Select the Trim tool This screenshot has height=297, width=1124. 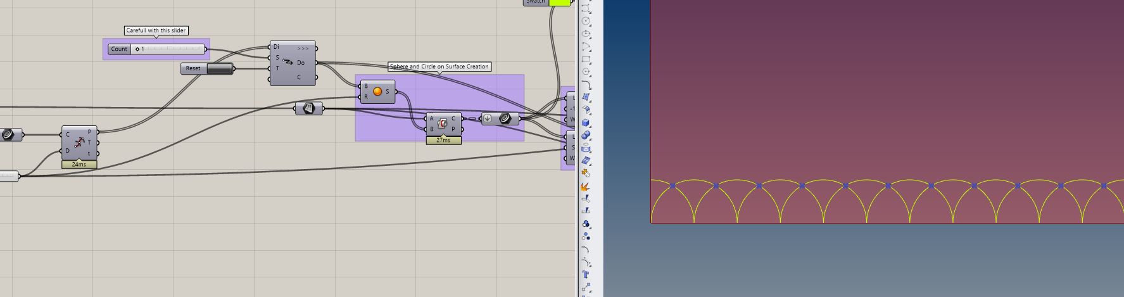(x=586, y=199)
